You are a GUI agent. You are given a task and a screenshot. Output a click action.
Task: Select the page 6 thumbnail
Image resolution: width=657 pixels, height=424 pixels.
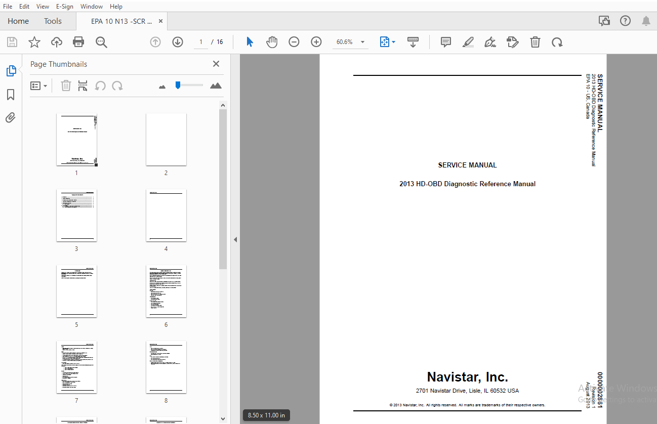166,291
